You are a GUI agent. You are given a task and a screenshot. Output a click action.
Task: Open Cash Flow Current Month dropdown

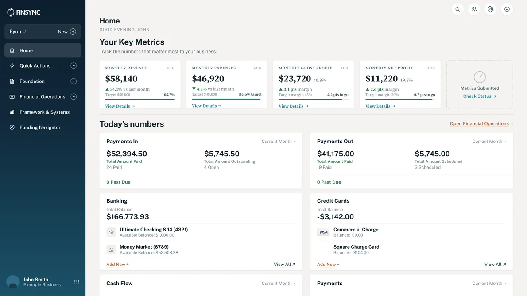point(279,284)
